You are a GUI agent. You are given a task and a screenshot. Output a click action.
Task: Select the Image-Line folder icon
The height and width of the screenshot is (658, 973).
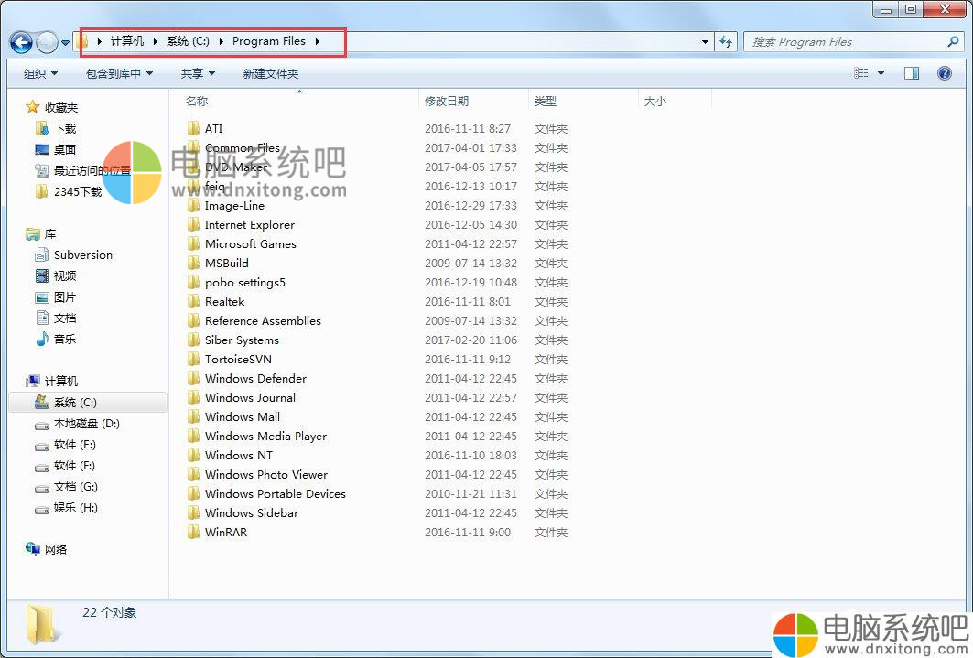tap(194, 205)
